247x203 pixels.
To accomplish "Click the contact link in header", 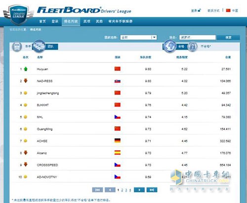I will [213, 10].
